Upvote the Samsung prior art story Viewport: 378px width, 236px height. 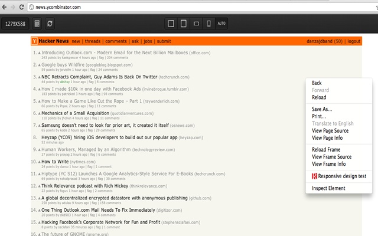(40, 126)
